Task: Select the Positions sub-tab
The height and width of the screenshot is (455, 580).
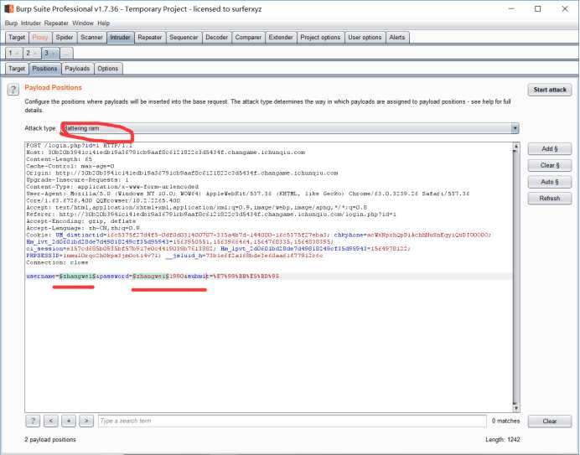Action: [x=44, y=69]
